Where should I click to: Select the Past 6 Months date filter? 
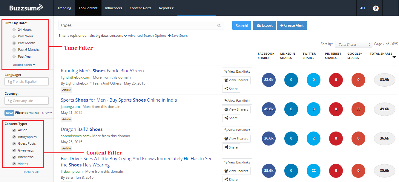click(14, 50)
